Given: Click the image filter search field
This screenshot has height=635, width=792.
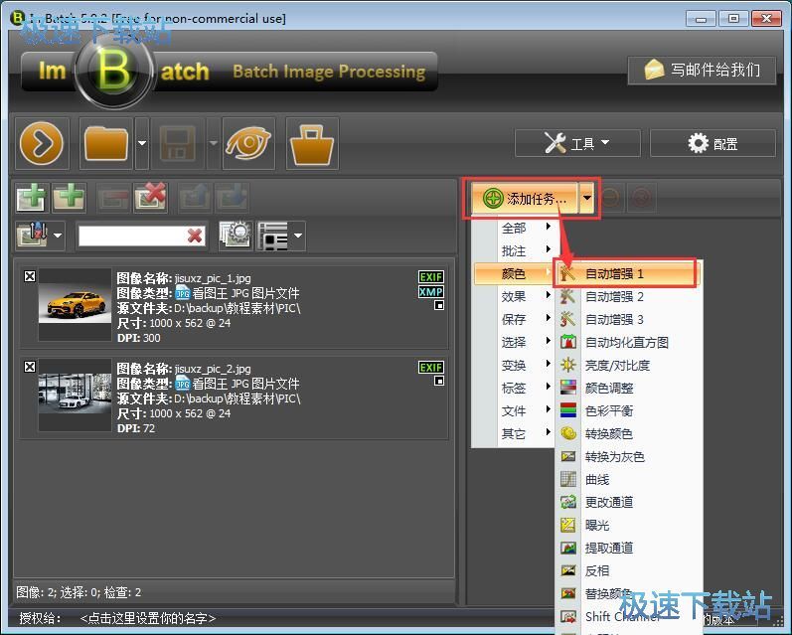Looking at the screenshot, I should (132, 236).
